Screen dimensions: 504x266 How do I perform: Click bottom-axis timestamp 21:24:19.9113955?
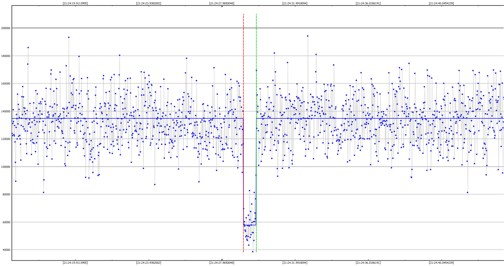75,263
